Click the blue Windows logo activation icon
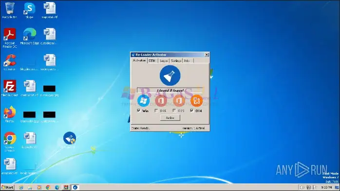Screen dimensions: 340x191 coord(143,100)
